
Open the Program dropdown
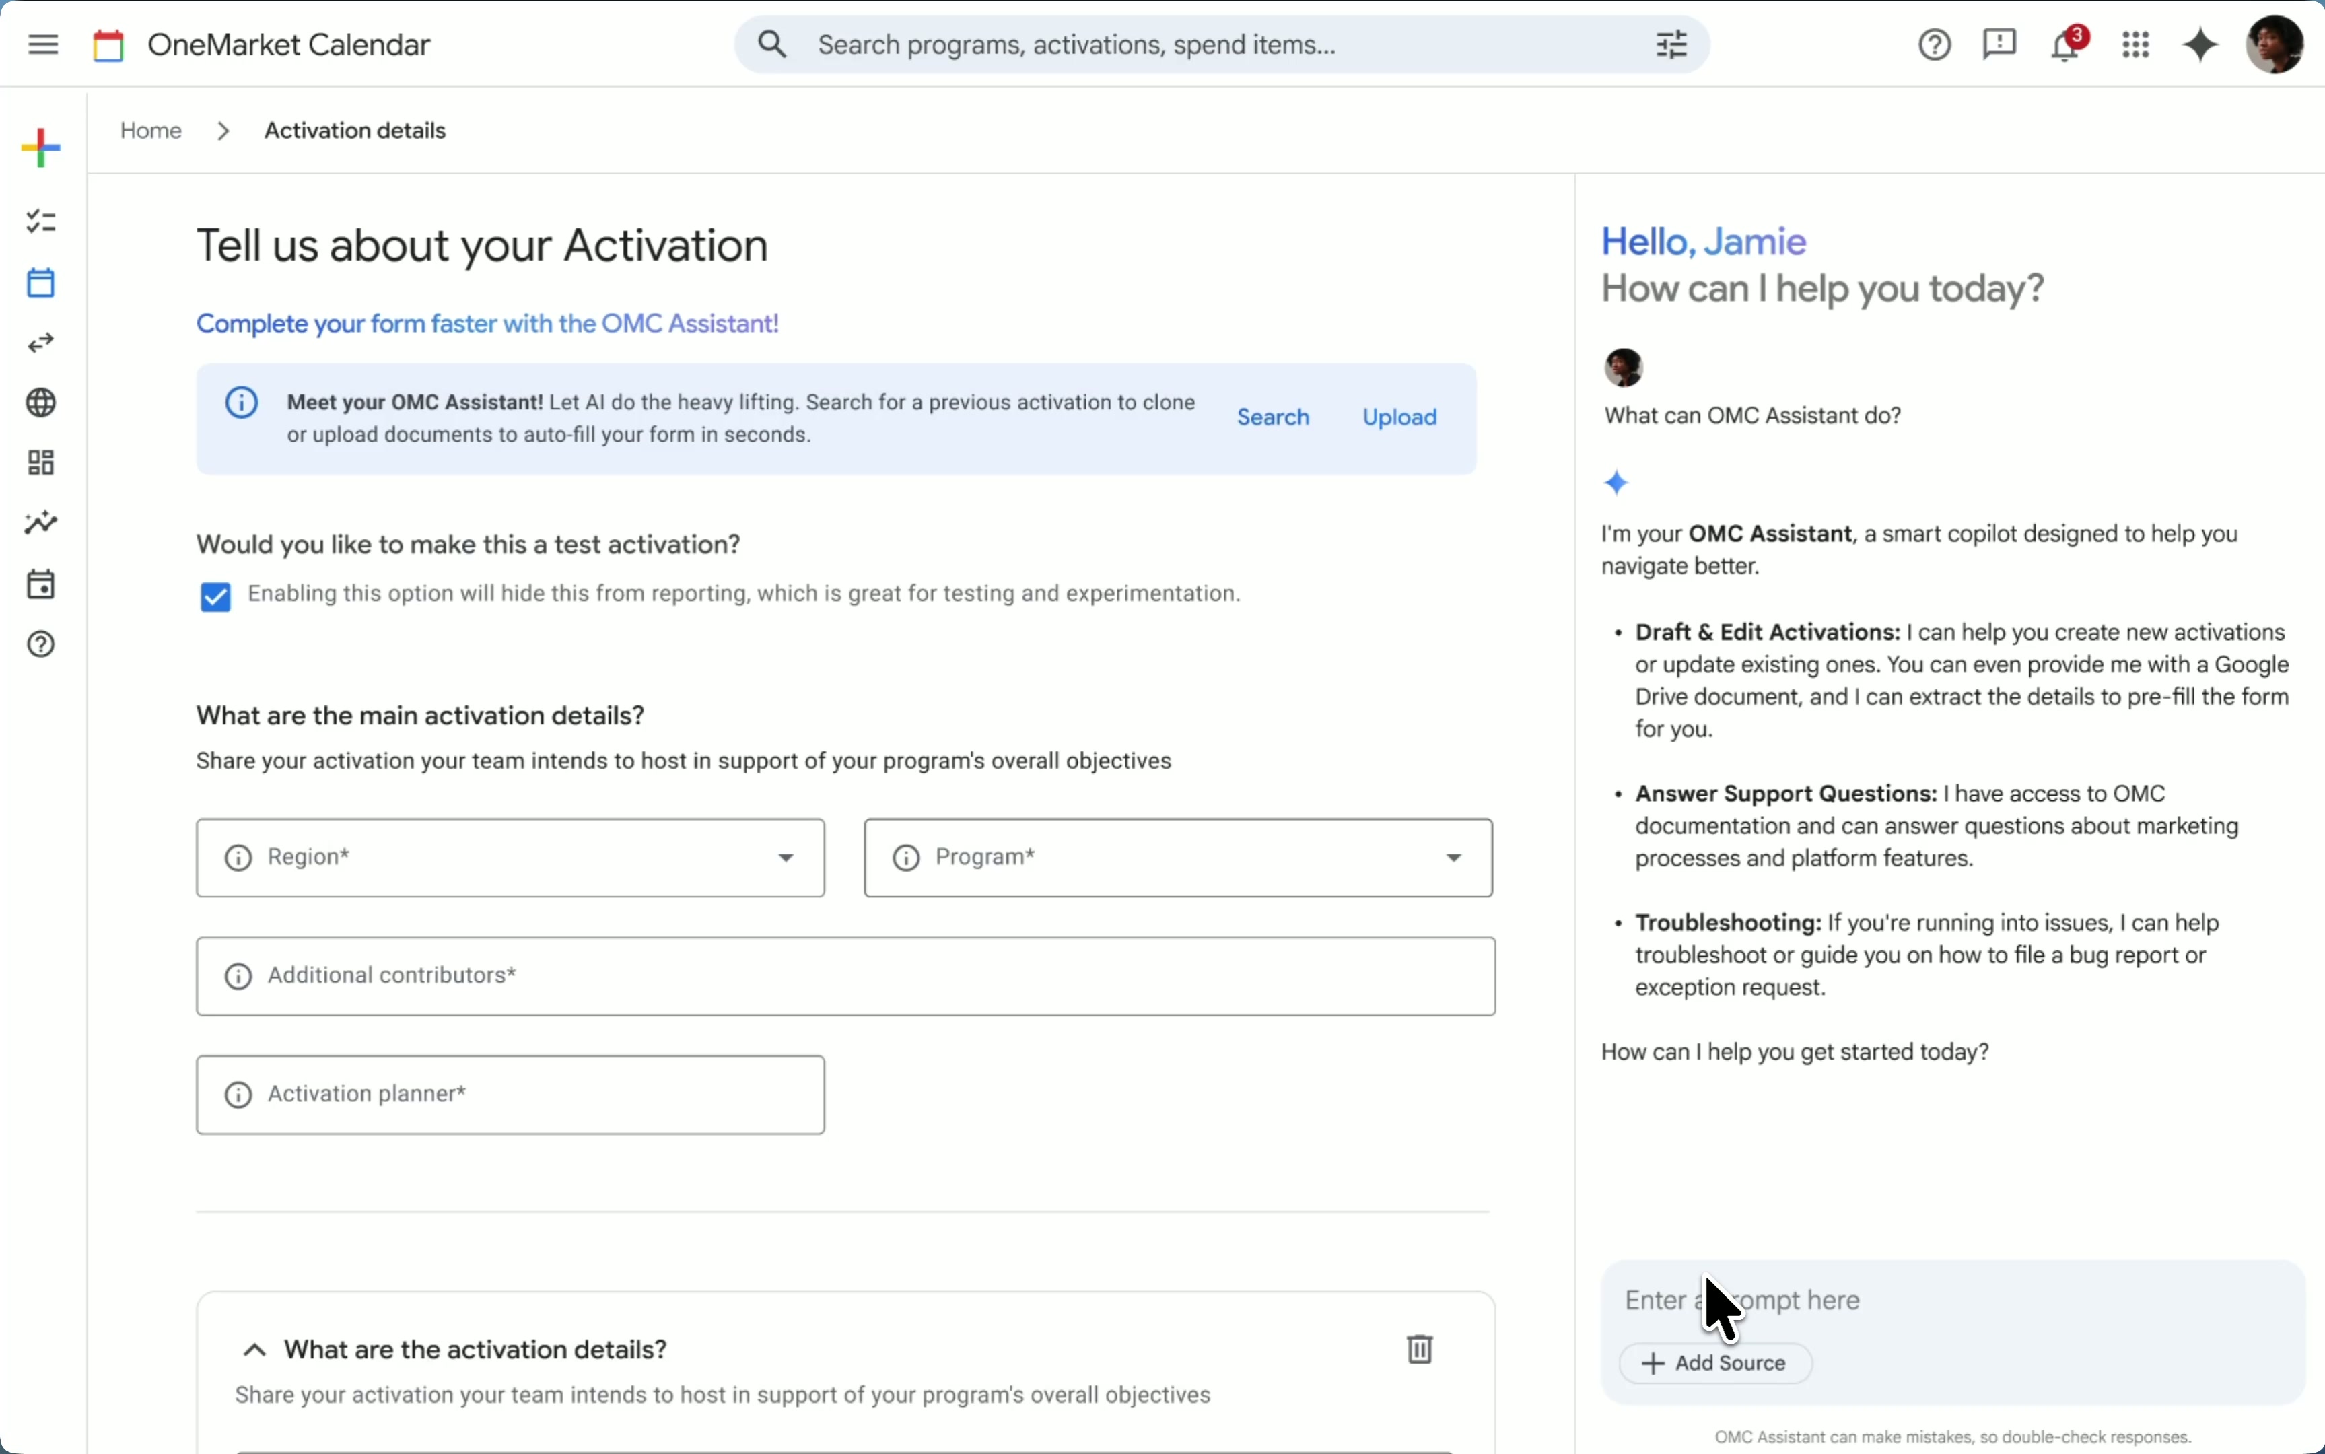pos(1178,858)
